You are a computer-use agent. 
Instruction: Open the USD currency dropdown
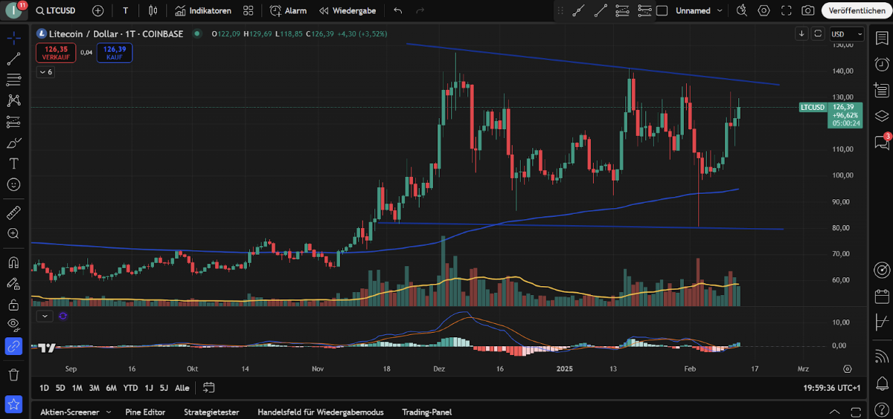pyautogui.click(x=847, y=33)
